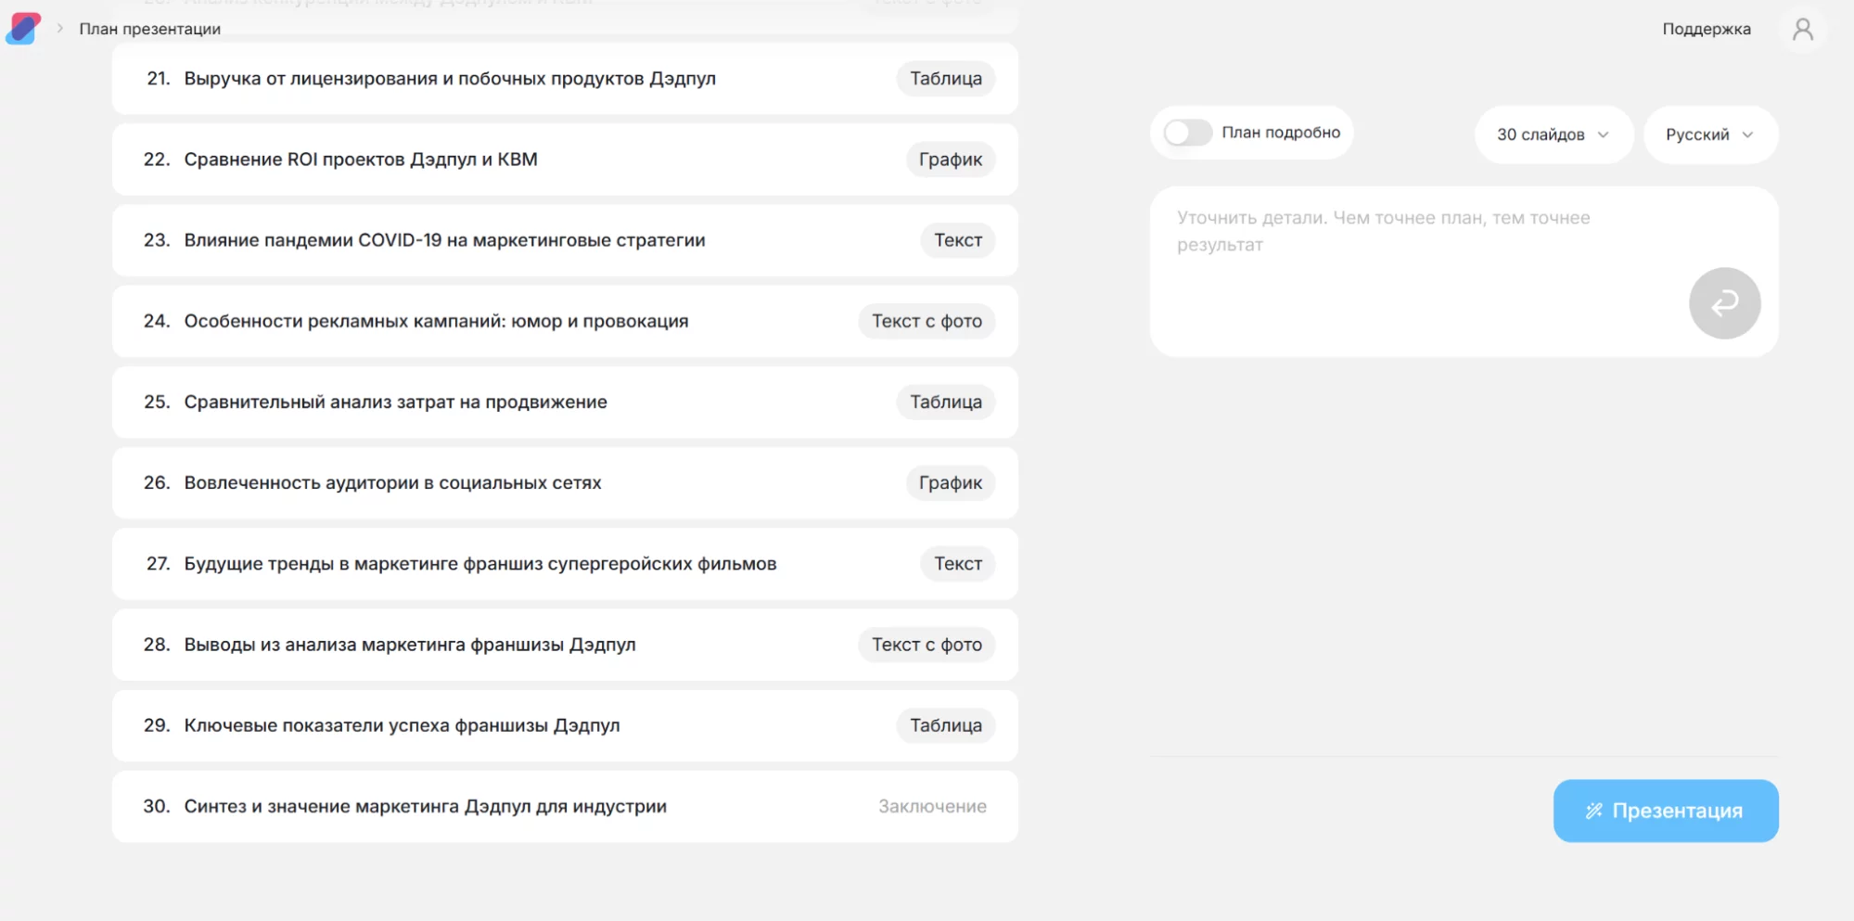The height and width of the screenshot is (921, 1854).
Task: Click "Таблица" tag on slide 29
Action: coord(945,725)
